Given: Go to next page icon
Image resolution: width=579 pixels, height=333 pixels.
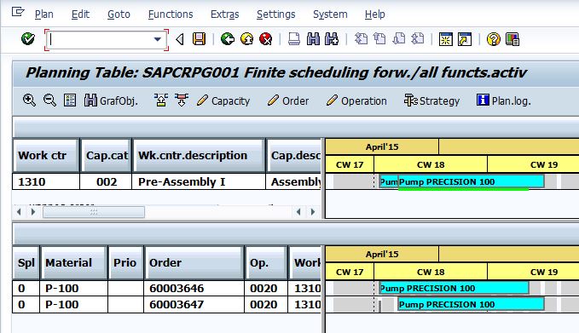Looking at the screenshot, I should coord(399,38).
